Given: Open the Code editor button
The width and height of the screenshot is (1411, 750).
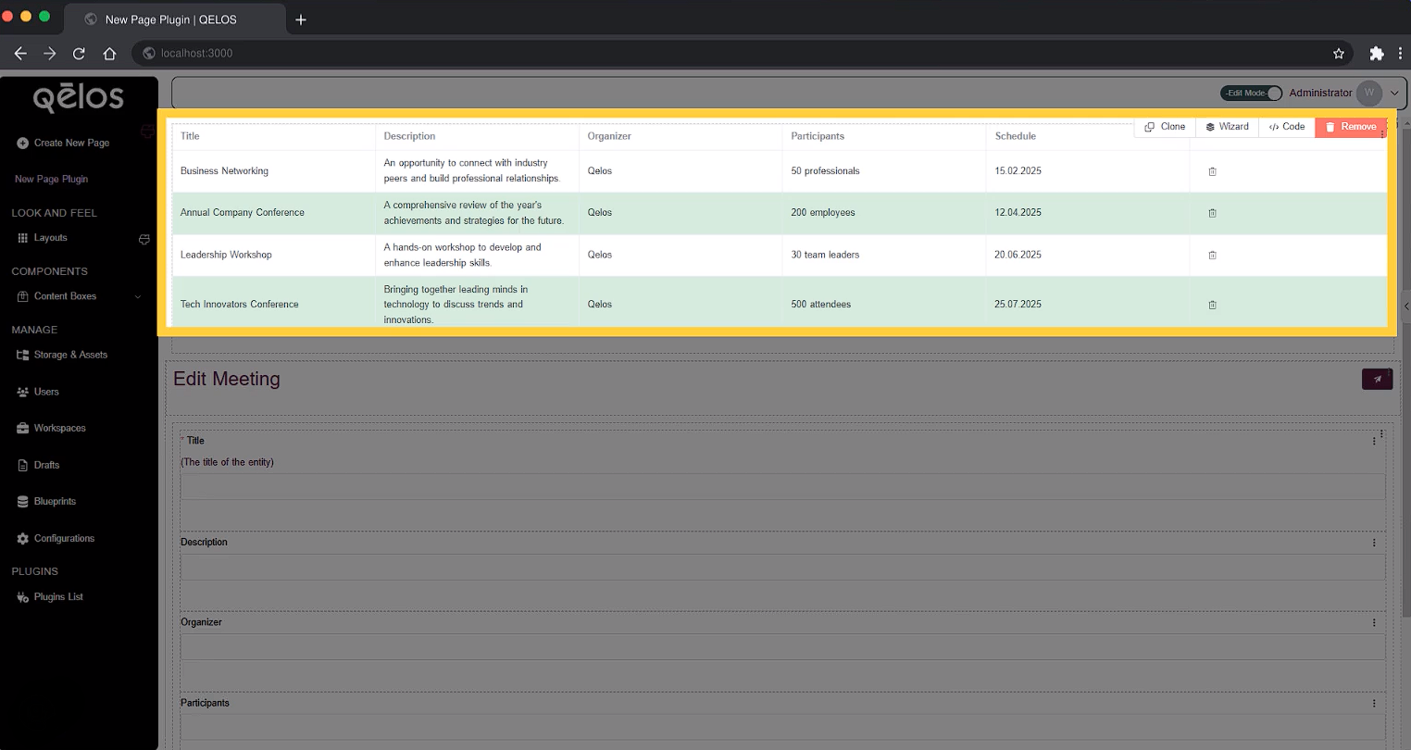Looking at the screenshot, I should [1287, 127].
